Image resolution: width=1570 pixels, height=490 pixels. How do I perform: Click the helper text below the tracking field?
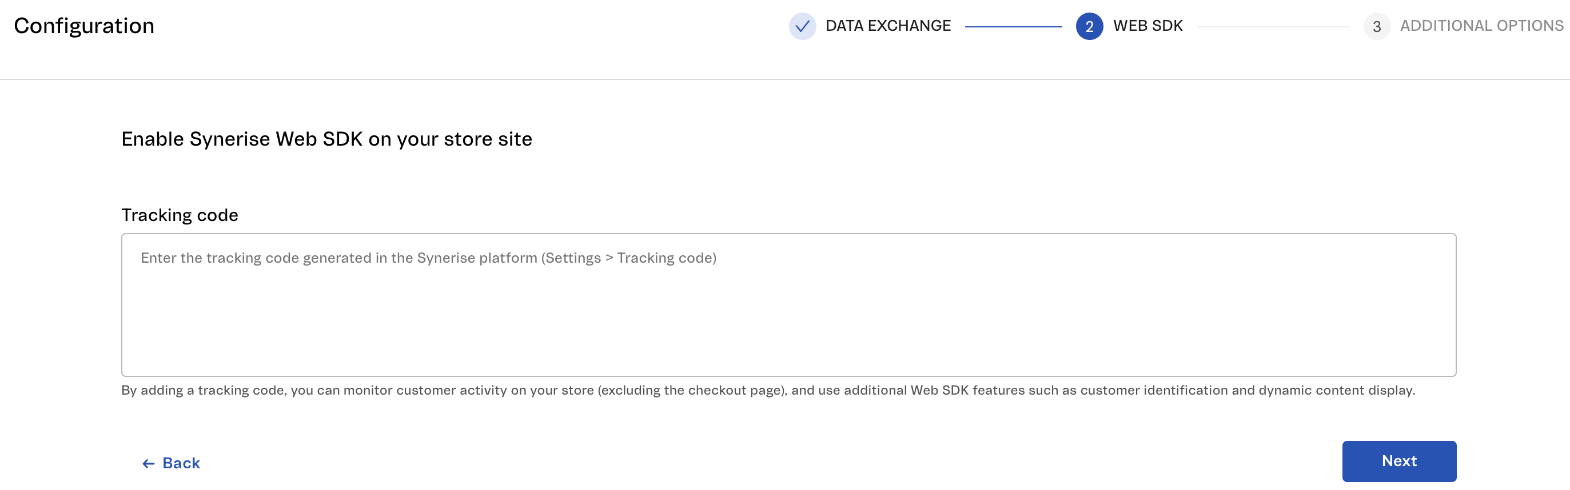click(x=769, y=391)
